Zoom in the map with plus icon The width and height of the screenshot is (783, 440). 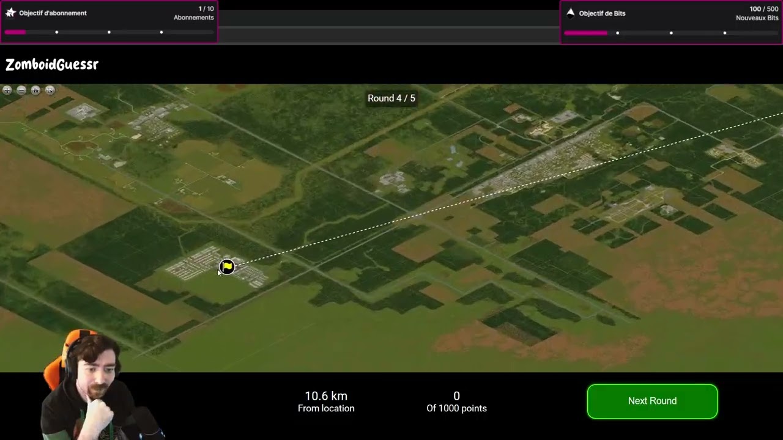click(x=7, y=90)
